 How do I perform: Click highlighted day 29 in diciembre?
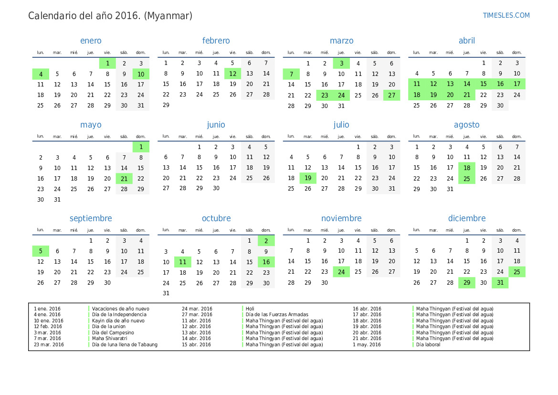(466, 282)
